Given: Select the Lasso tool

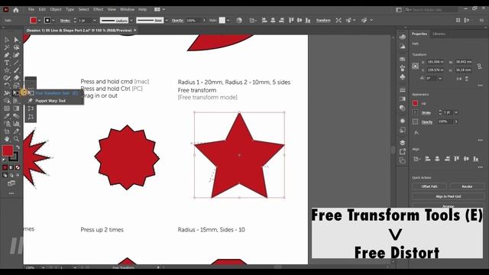Looking at the screenshot, I should click(16, 47).
